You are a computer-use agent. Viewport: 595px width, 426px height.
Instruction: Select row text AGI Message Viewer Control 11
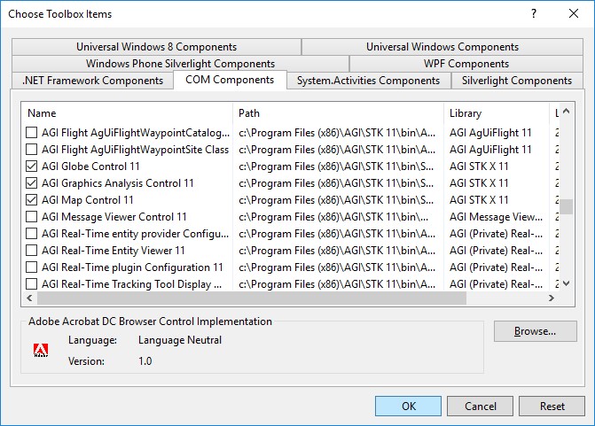click(114, 217)
